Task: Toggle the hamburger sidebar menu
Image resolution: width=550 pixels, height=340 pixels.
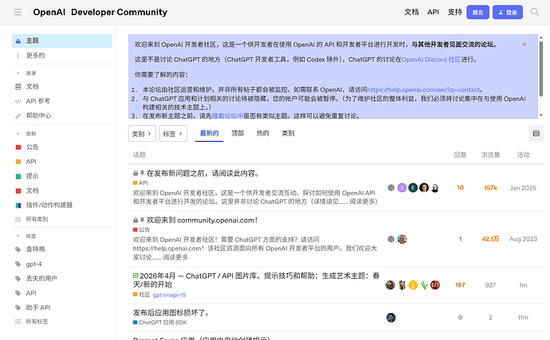Action: pos(18,12)
